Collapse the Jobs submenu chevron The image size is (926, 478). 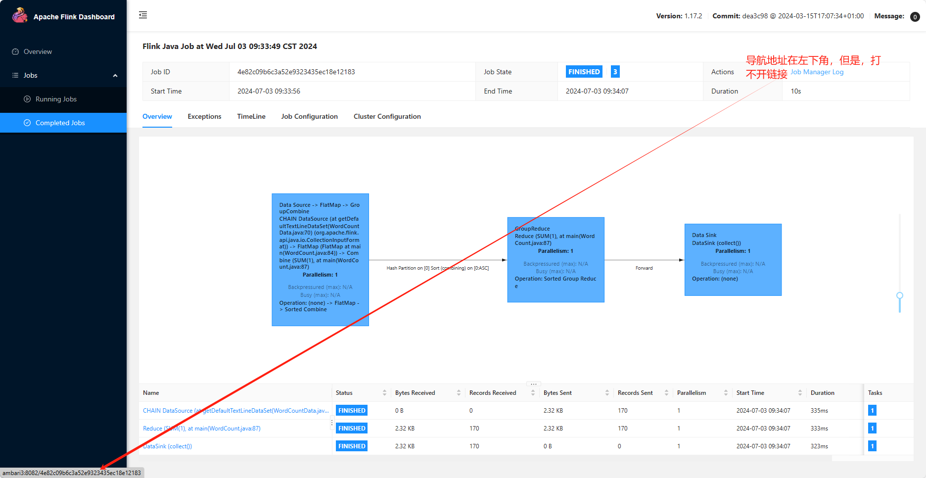pyautogui.click(x=115, y=76)
